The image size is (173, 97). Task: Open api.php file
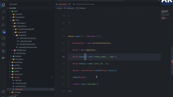click(18, 80)
